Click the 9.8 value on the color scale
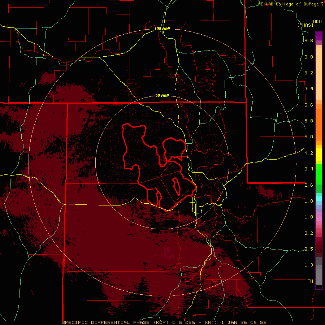325x325 pixels. tap(309, 40)
